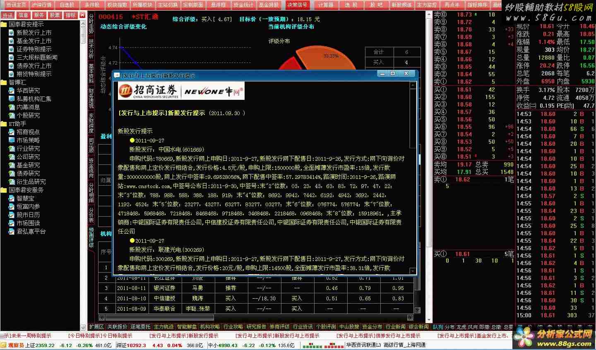This screenshot has width=596, height=350.
Task: Open 债券发行上市 document item
Action: [x=34, y=66]
